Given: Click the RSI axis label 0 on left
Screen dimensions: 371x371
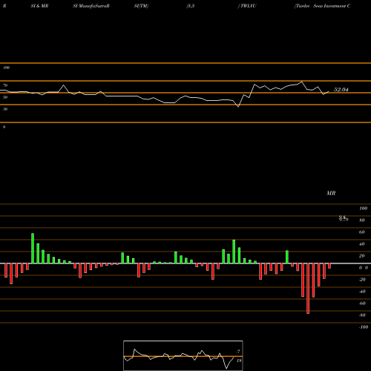Looking at the screenshot, I should (x=4, y=127).
